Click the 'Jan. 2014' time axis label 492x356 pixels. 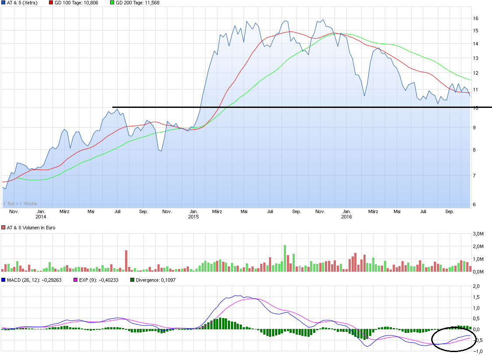41,214
